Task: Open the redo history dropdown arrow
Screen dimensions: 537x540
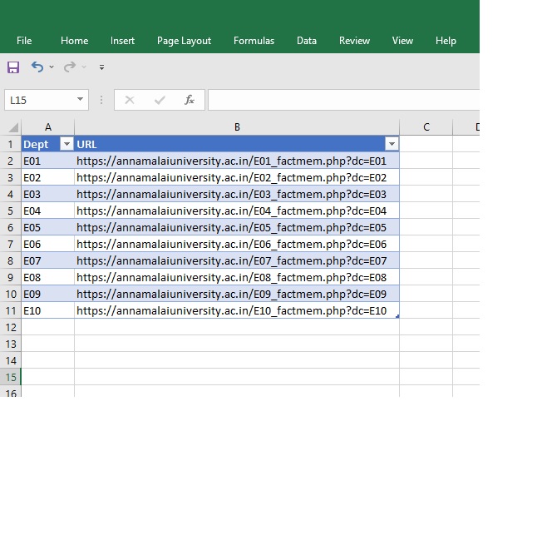Action: 84,67
